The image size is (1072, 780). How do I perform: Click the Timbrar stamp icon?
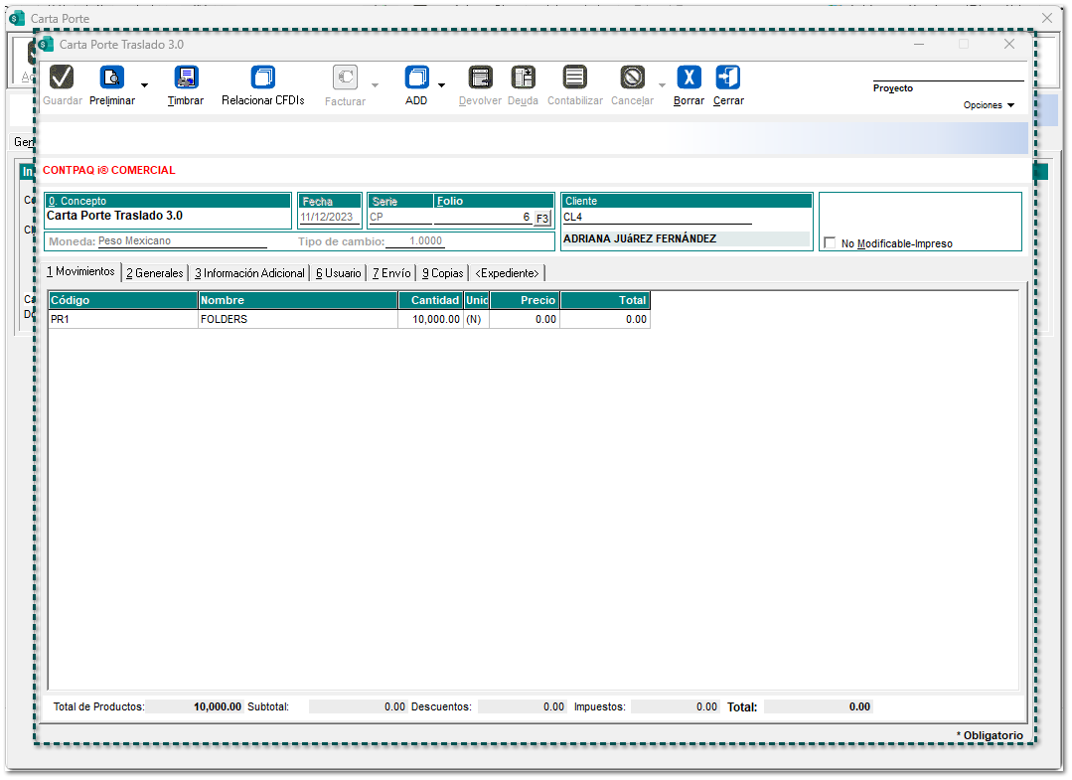point(186,78)
